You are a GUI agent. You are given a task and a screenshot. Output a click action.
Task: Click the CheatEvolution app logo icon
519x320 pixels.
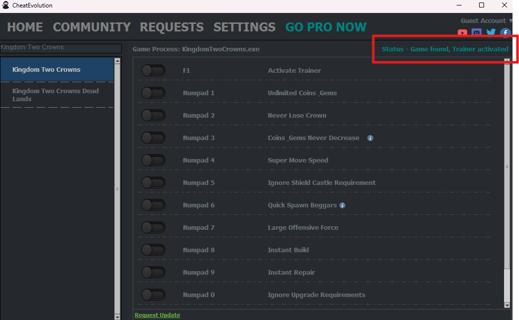tap(5, 5)
